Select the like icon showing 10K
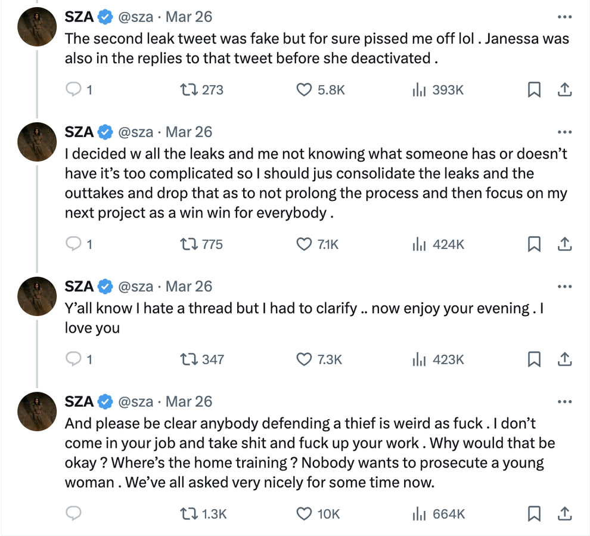The image size is (590, 536). point(304,513)
